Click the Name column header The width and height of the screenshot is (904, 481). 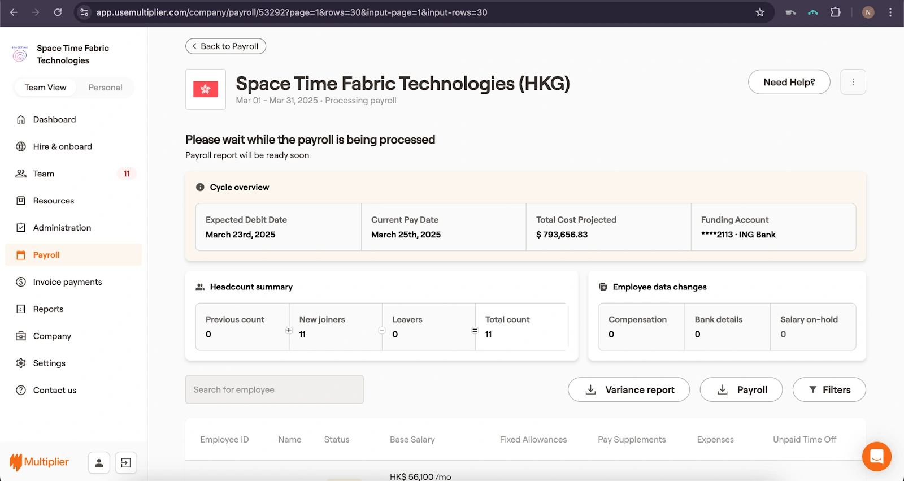click(x=290, y=439)
